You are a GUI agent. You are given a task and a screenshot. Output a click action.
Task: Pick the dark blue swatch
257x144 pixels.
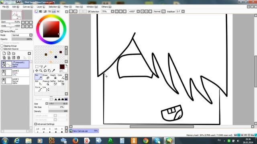(56, 57)
